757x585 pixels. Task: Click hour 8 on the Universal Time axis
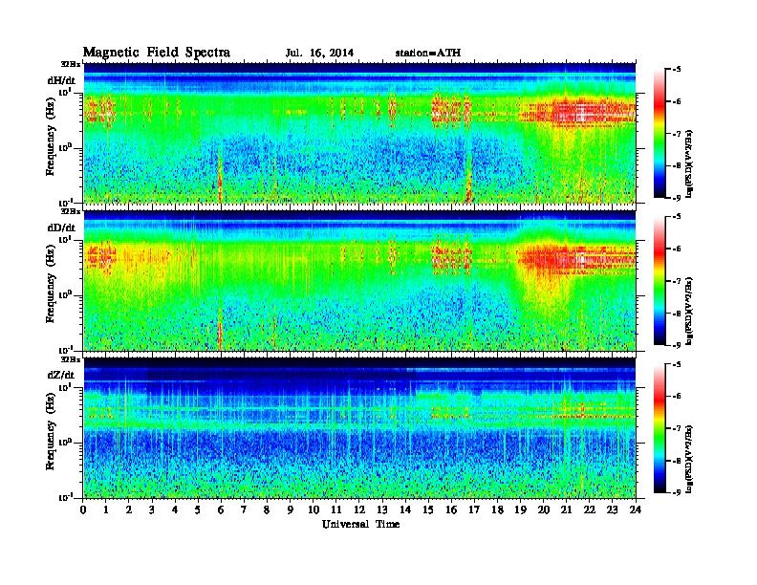(267, 510)
